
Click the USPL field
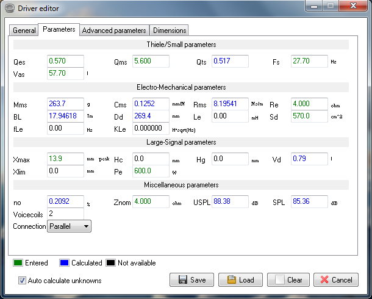click(x=230, y=201)
